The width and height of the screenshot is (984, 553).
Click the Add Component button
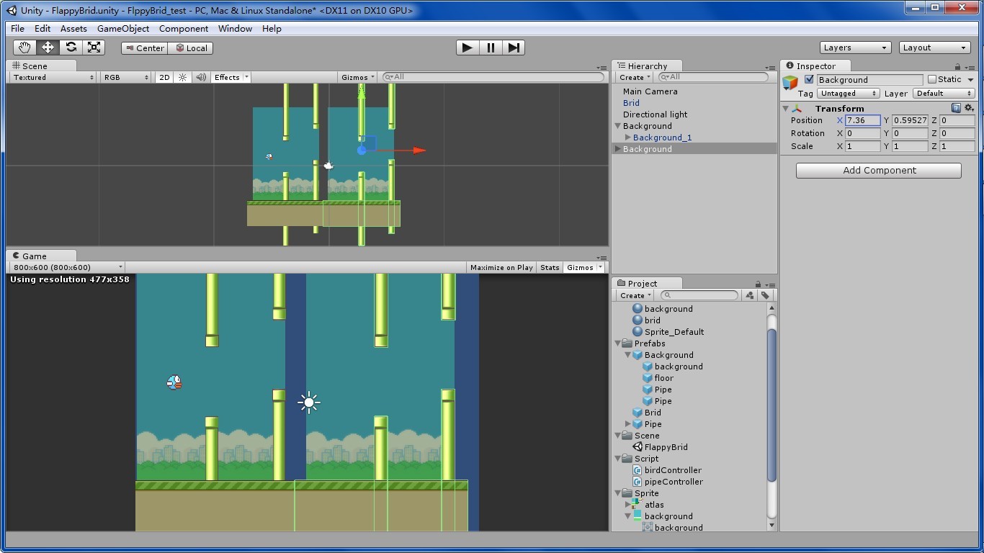click(877, 170)
